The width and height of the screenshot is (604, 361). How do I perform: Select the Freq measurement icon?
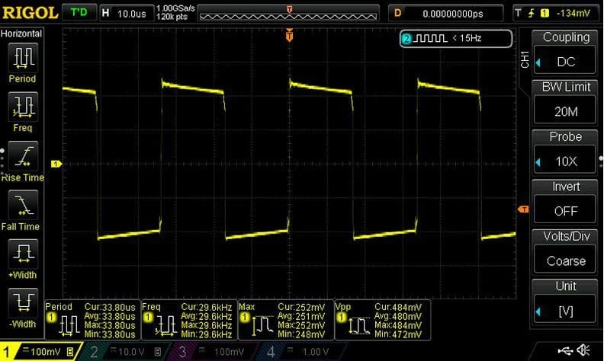(x=23, y=107)
